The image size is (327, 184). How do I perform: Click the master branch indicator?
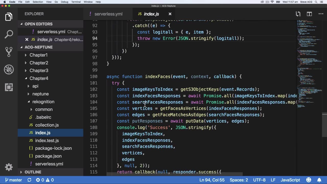13,180
